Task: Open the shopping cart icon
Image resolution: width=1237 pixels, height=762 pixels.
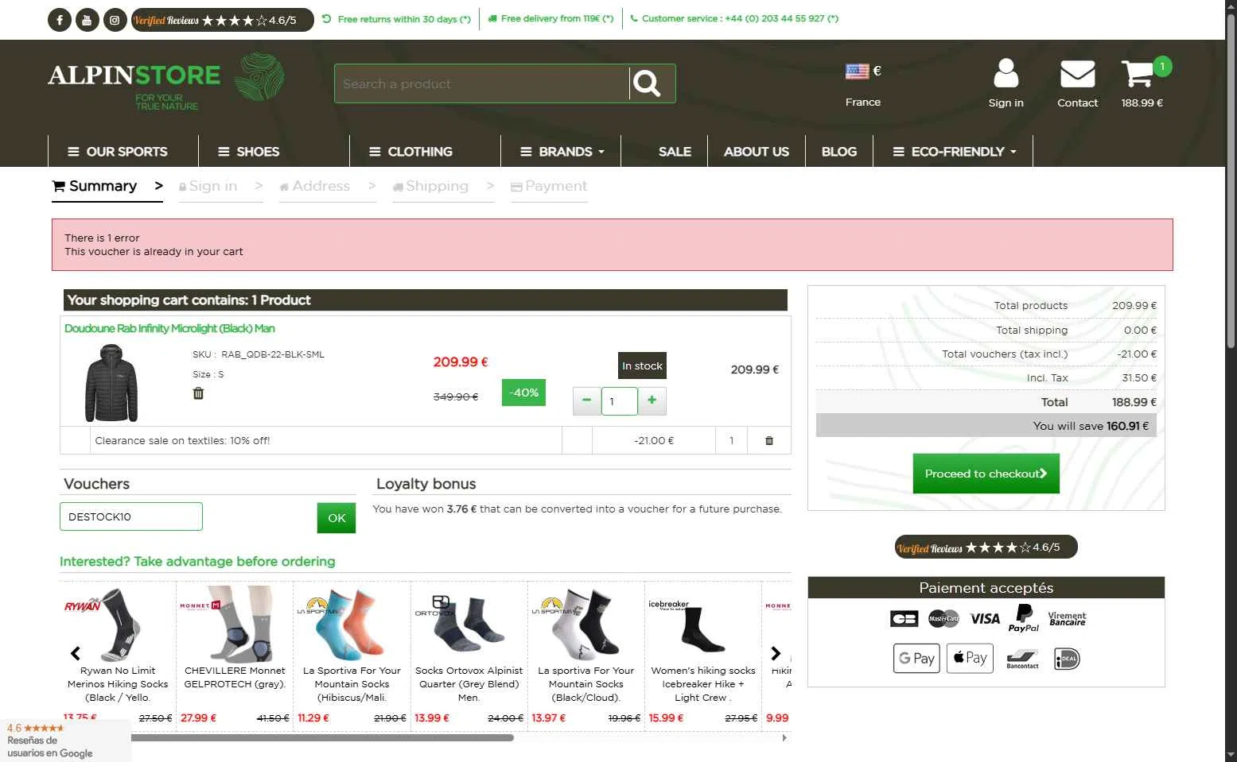Action: click(x=1143, y=82)
